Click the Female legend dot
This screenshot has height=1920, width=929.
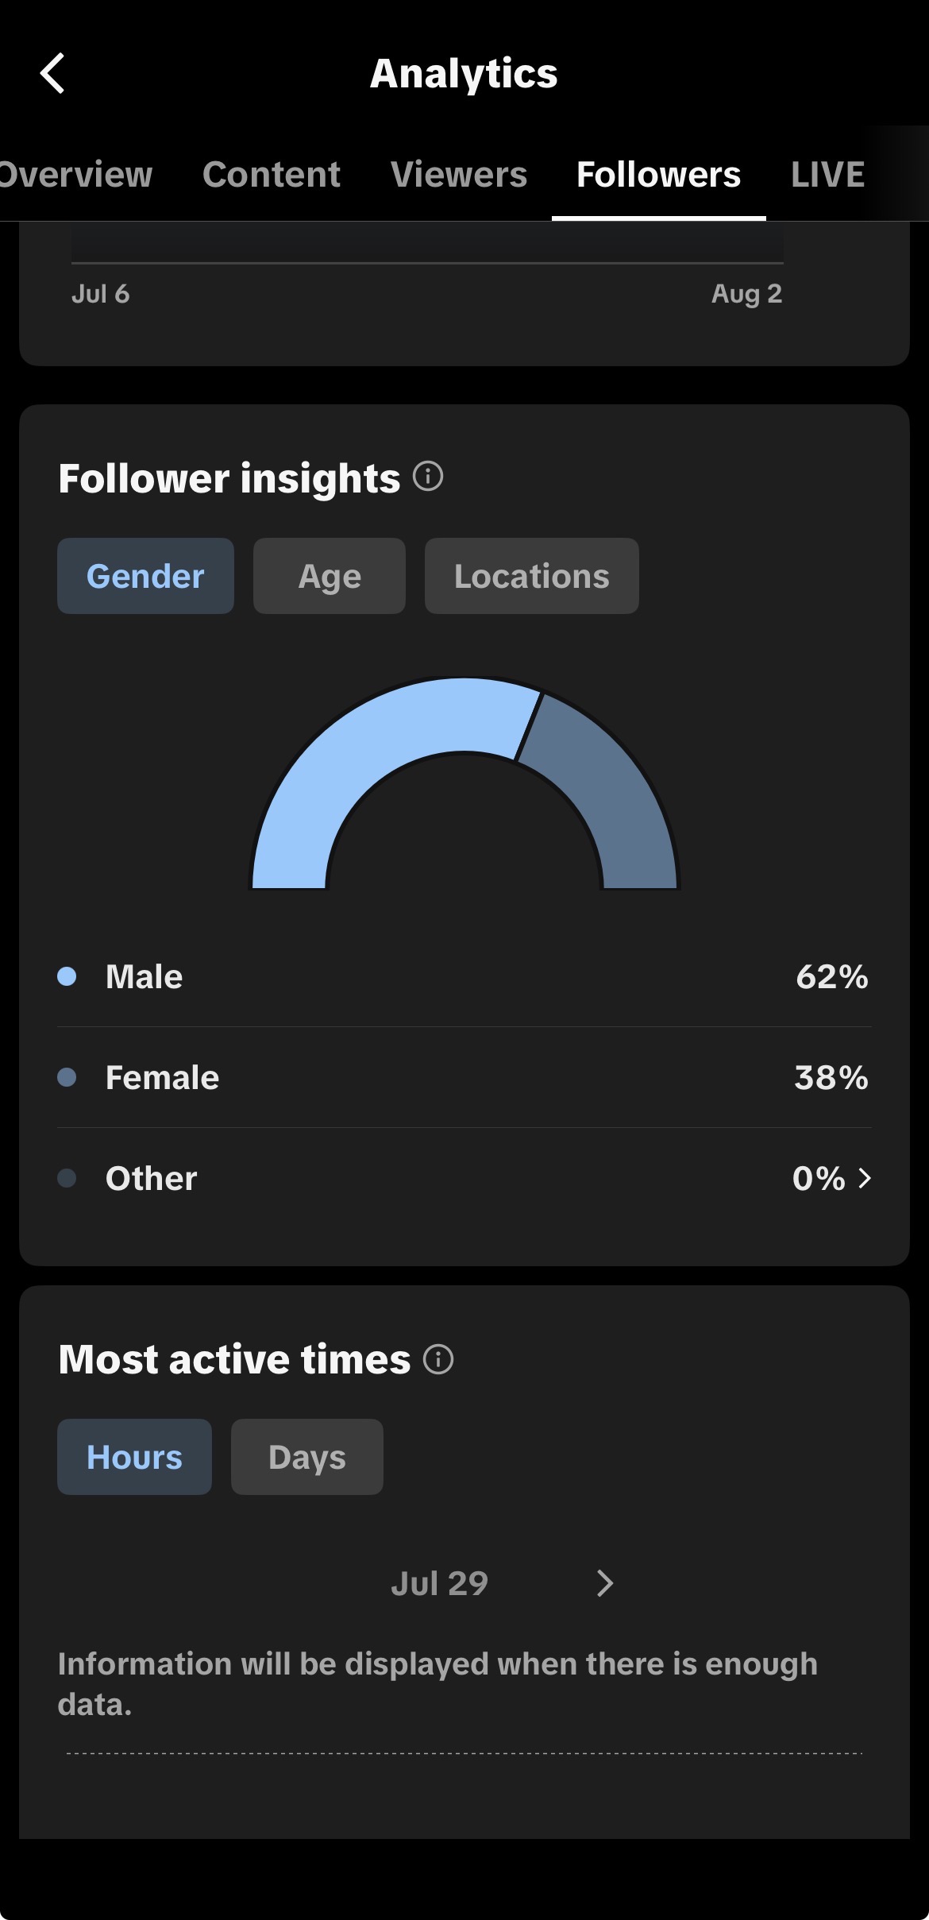[67, 1077]
